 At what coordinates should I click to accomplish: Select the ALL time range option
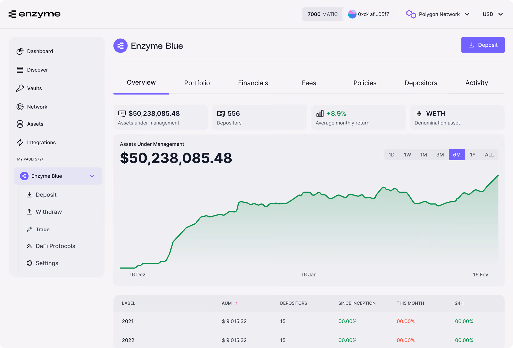click(x=489, y=155)
